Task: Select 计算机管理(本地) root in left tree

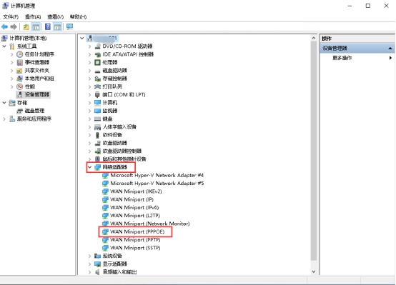Action: [x=28, y=38]
